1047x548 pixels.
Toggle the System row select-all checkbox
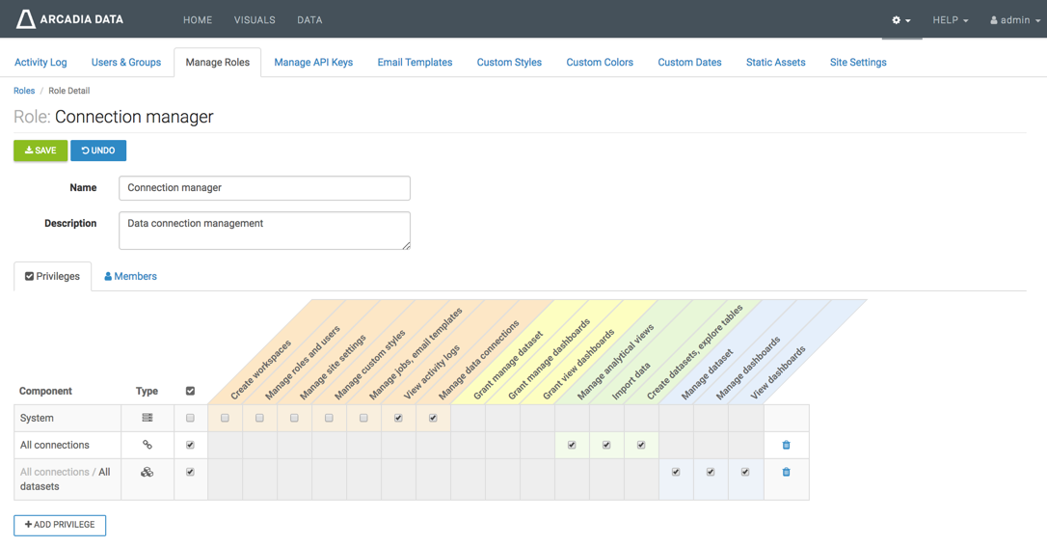190,418
